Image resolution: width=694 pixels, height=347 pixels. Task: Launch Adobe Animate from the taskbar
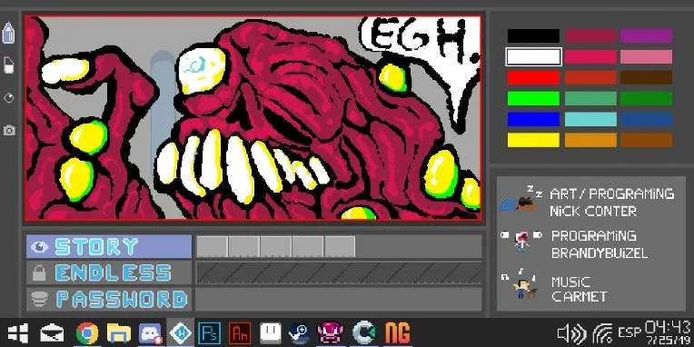pyautogui.click(x=240, y=333)
